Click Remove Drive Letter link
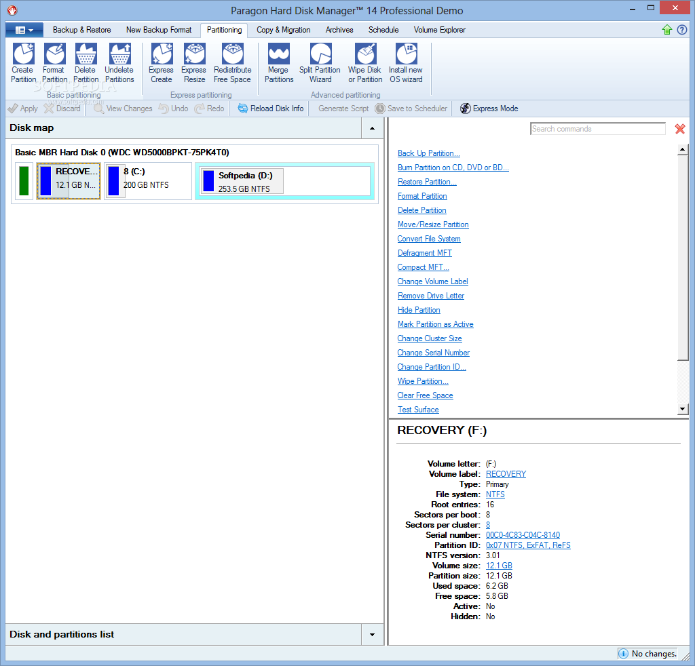The width and height of the screenshot is (695, 666). tap(431, 296)
